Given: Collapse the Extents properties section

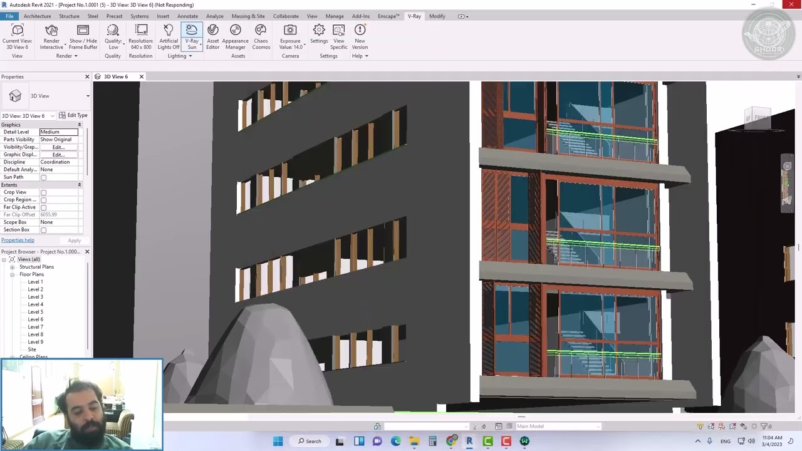Looking at the screenshot, I should (80, 185).
